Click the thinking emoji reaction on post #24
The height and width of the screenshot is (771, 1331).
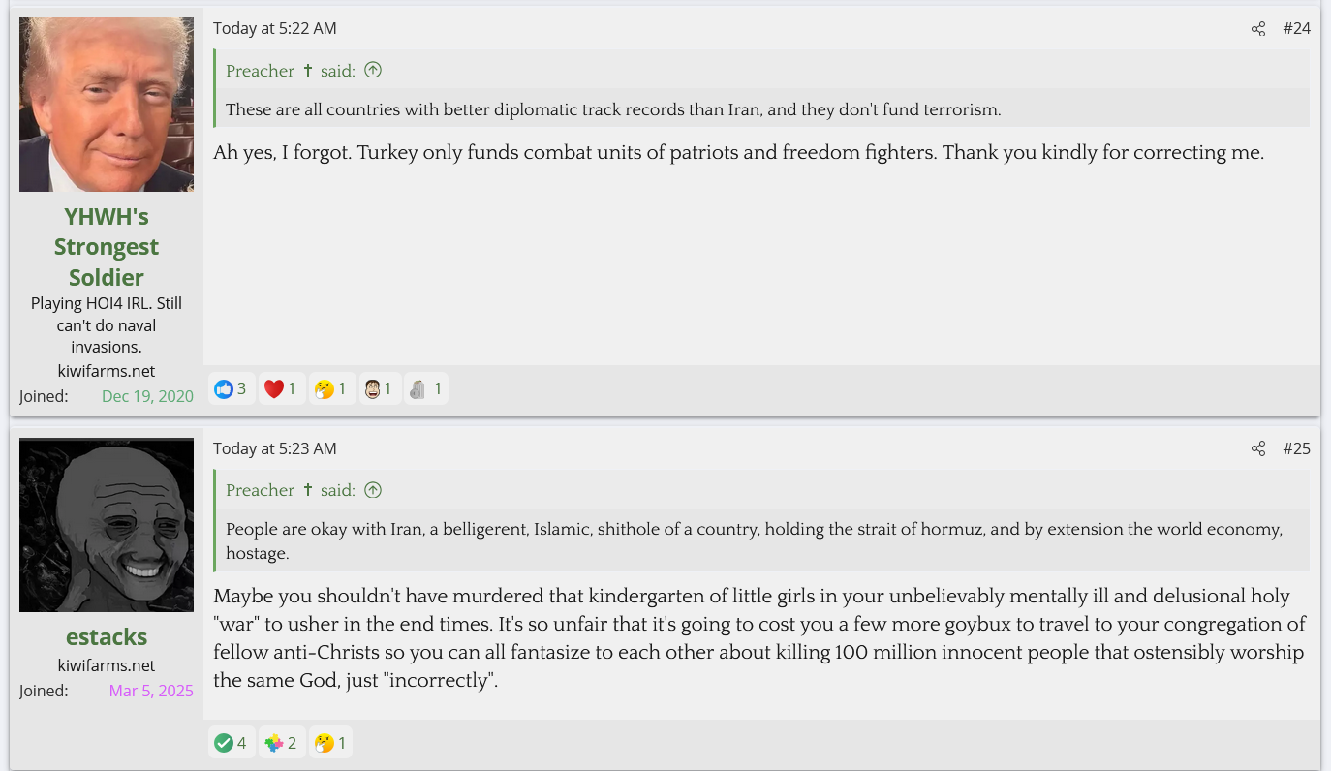tap(325, 388)
